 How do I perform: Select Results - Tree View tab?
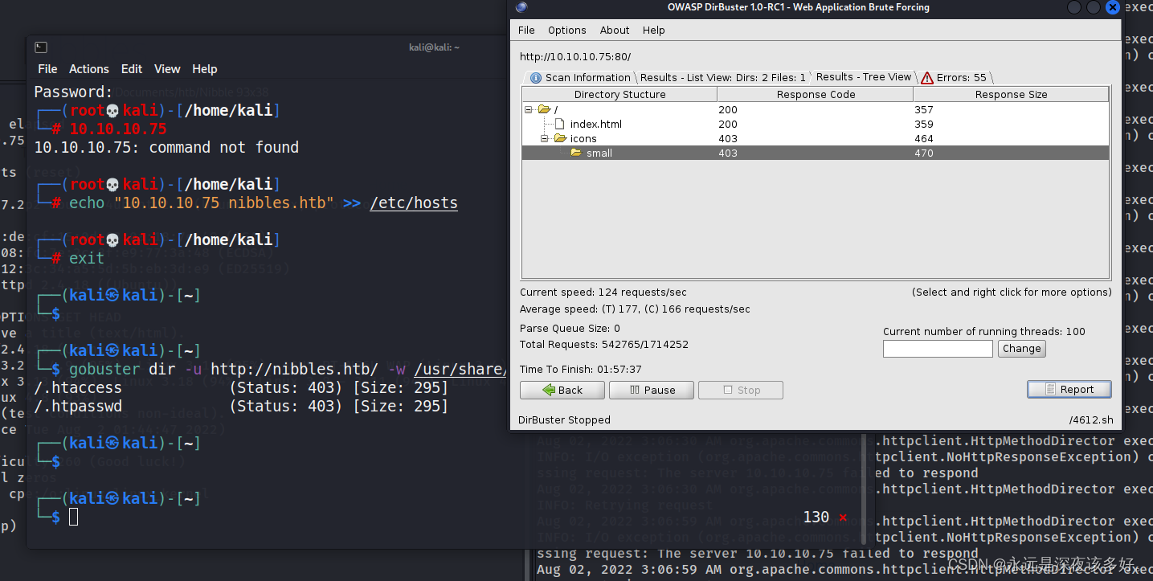pyautogui.click(x=864, y=77)
